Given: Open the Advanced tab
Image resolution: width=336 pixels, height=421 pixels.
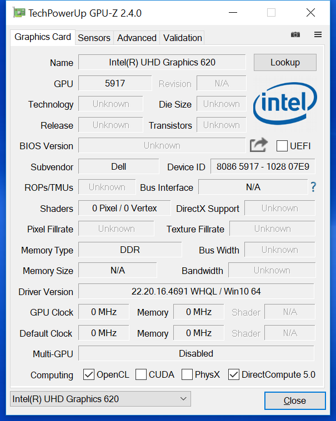Looking at the screenshot, I should click(x=137, y=38).
